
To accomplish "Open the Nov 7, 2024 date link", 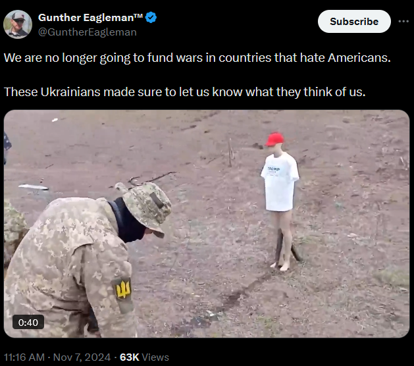I will 82,357.
